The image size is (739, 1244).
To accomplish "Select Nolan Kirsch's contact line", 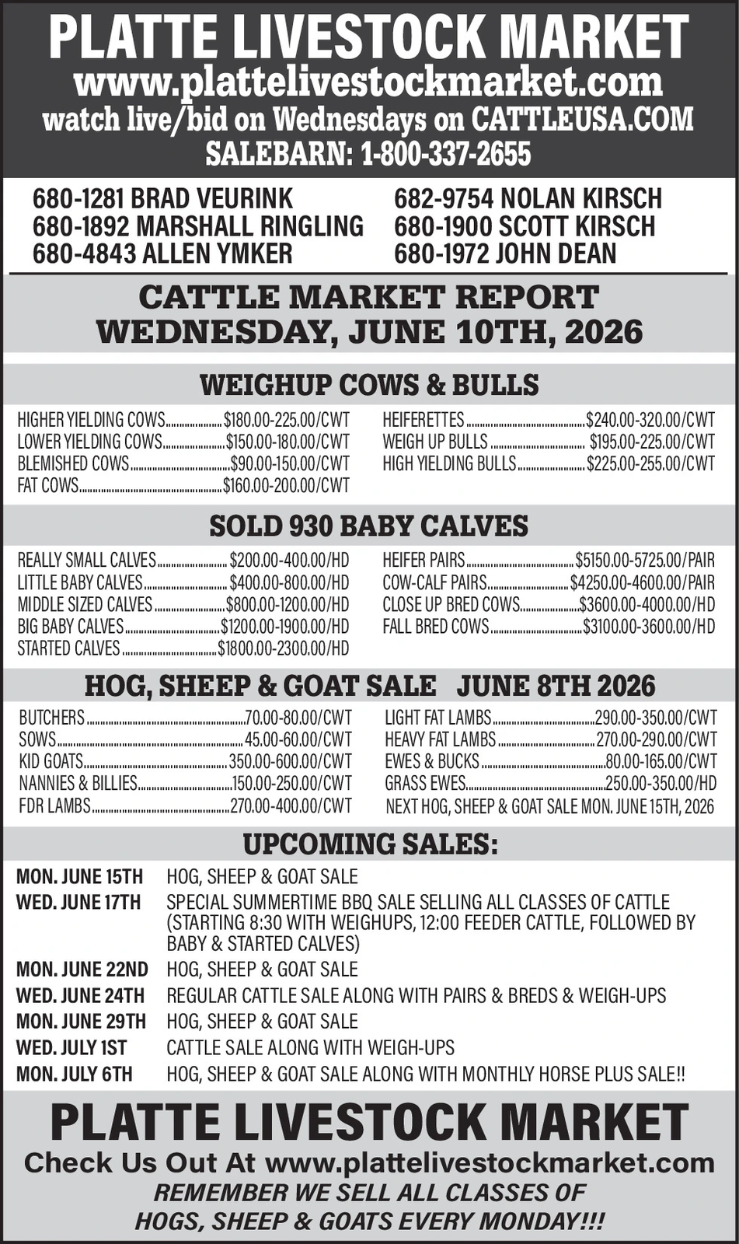I will pos(528,198).
